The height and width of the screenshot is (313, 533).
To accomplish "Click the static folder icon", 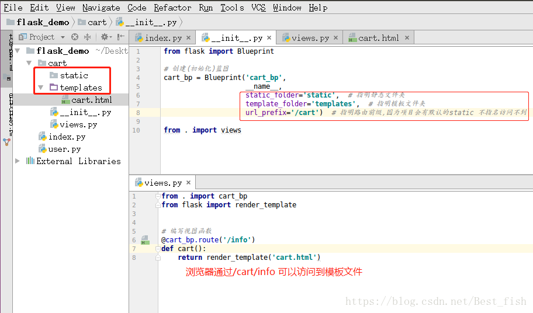I will 54,75.
